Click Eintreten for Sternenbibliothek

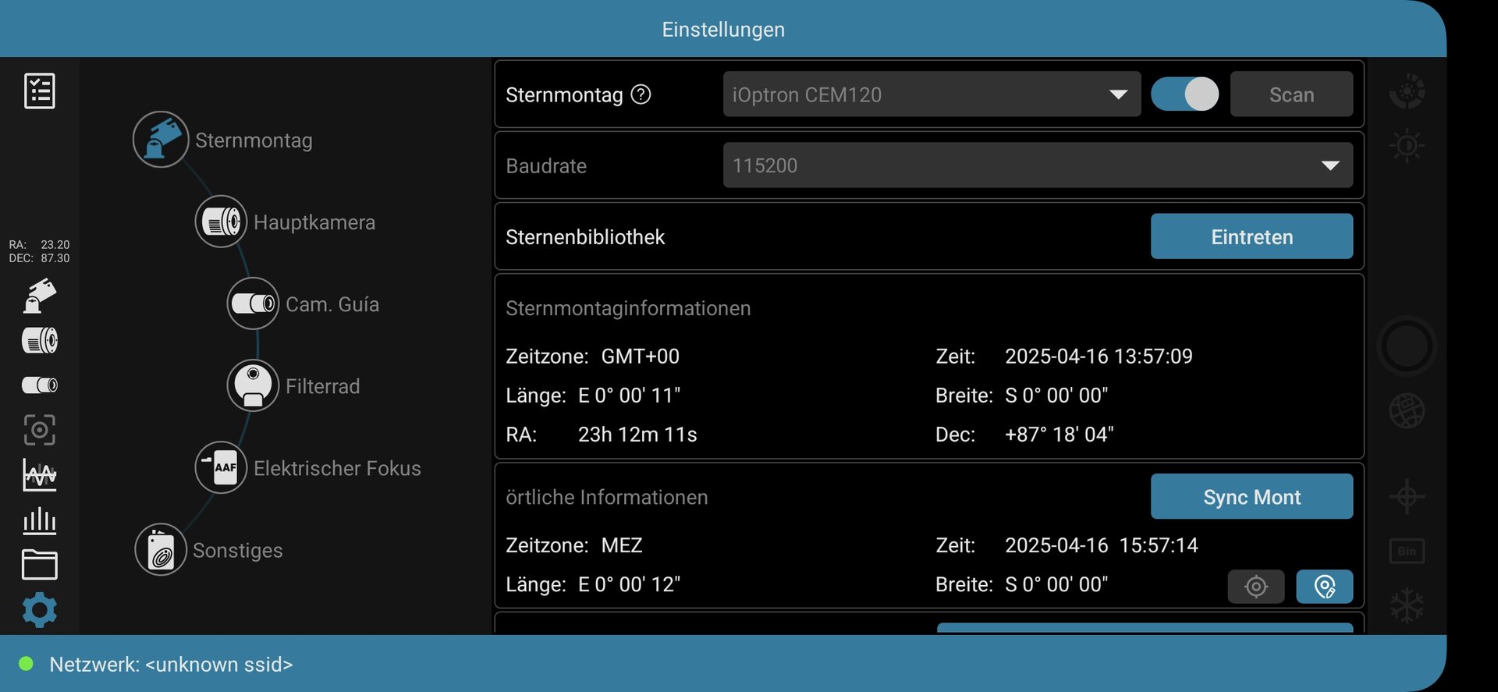(x=1251, y=236)
